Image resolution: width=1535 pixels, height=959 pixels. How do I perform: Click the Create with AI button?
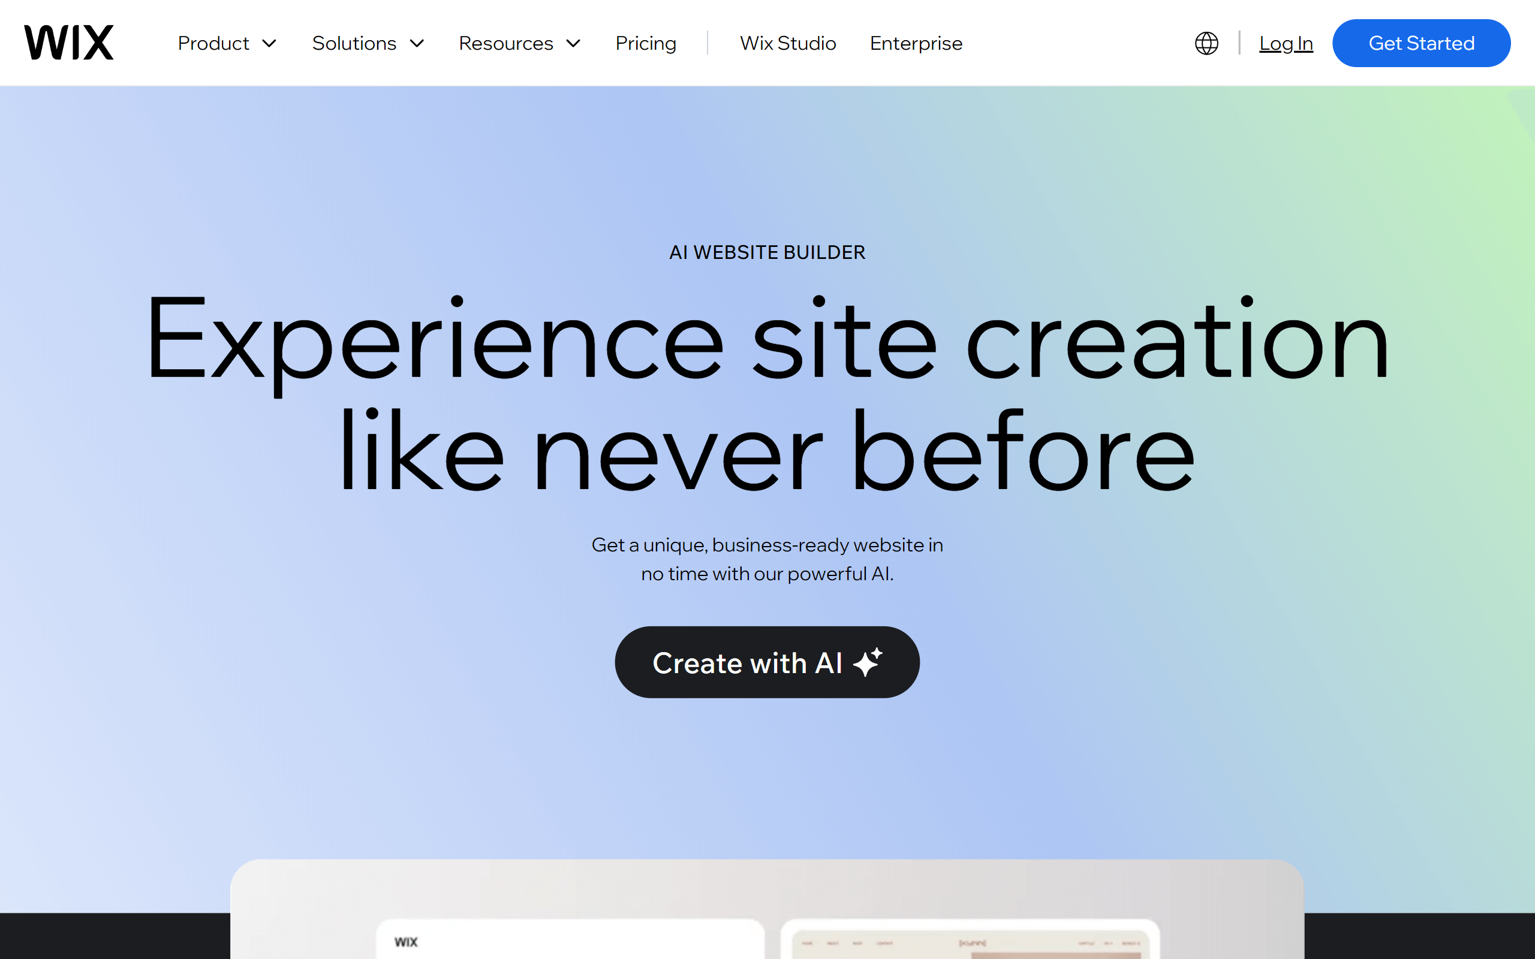[x=767, y=662]
